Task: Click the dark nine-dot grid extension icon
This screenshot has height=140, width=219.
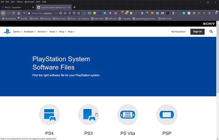Action: (x=168, y=13)
